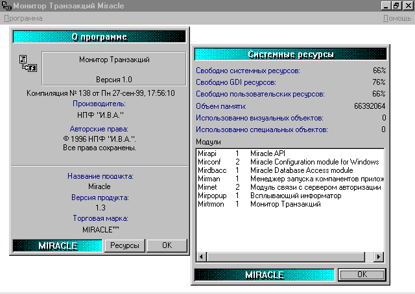This screenshot has width=415, height=294.
Task: Click Использованно специальных объектов label
Action: point(262,130)
